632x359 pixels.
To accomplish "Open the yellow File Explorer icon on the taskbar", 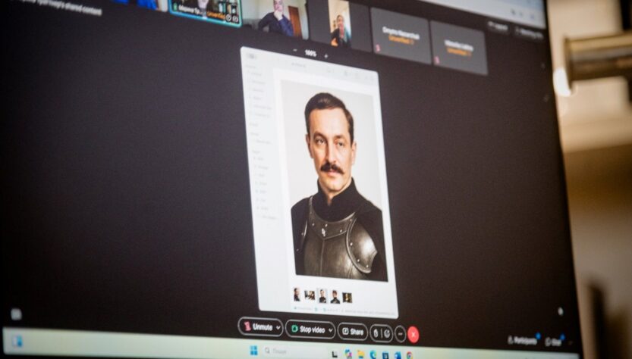I will click(360, 354).
